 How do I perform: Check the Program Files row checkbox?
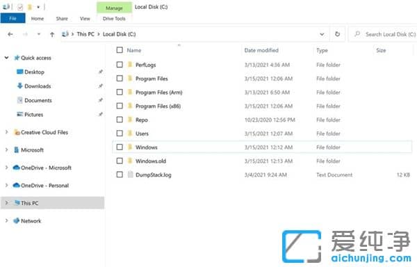click(x=120, y=79)
